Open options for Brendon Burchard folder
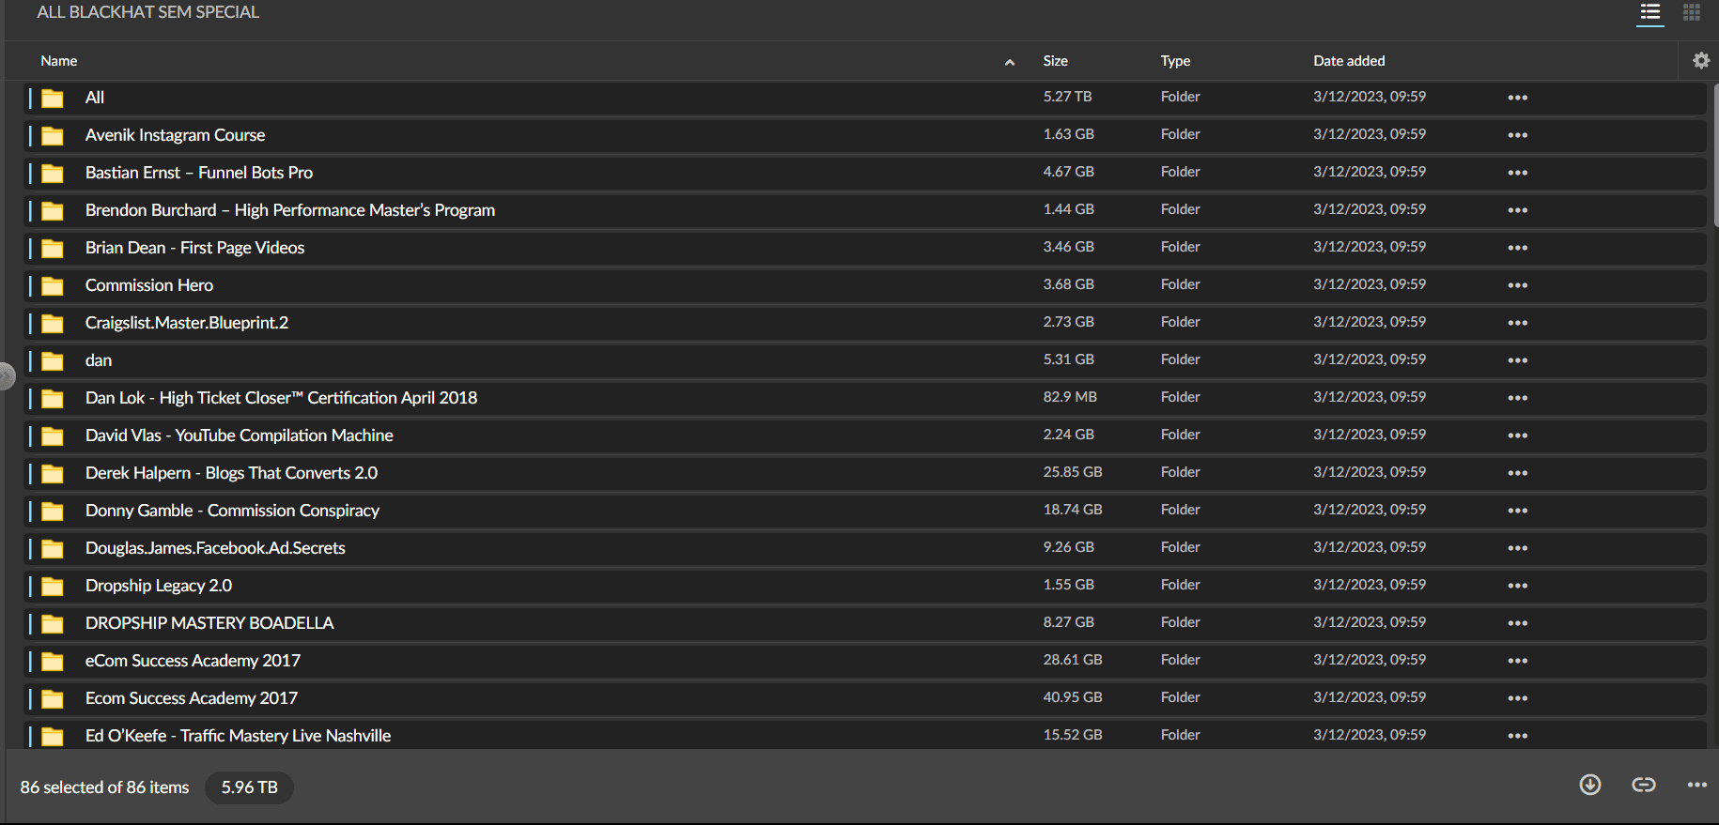1719x825 pixels. tap(1518, 210)
